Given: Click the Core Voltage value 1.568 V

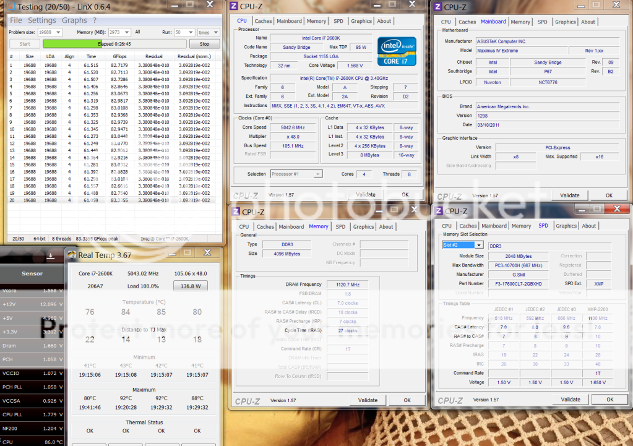Looking at the screenshot, I should click(355, 66).
